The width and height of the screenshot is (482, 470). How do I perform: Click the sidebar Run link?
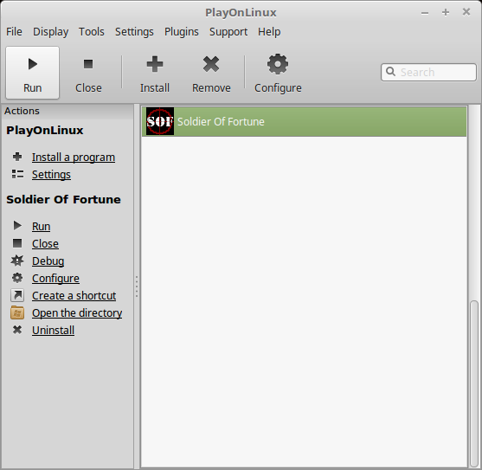[x=42, y=226]
